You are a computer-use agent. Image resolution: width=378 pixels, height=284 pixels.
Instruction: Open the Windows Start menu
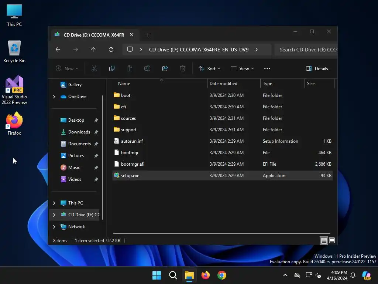157,275
